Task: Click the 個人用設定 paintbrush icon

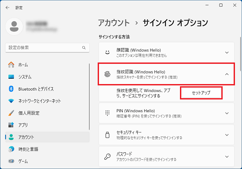Action: click(11, 113)
